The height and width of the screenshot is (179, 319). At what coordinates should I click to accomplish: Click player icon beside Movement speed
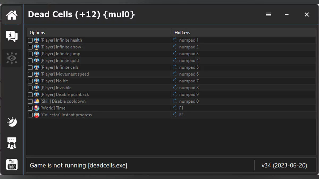37,74
